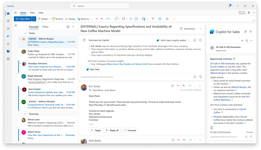This screenshot has width=261, height=150.
Task: Expand the Summarize chevron
Action: tap(200, 29)
